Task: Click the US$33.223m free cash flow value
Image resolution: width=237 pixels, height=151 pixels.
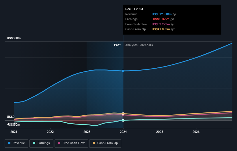Action: (161, 24)
